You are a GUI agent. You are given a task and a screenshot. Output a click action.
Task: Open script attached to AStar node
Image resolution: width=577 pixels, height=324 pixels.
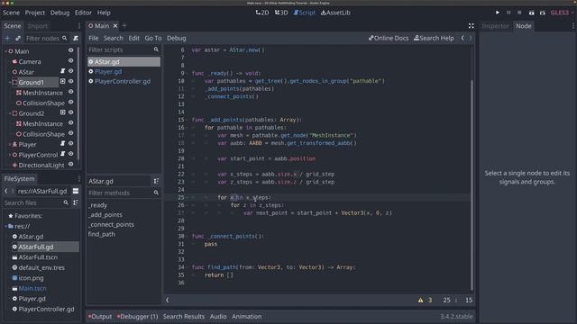coord(62,71)
